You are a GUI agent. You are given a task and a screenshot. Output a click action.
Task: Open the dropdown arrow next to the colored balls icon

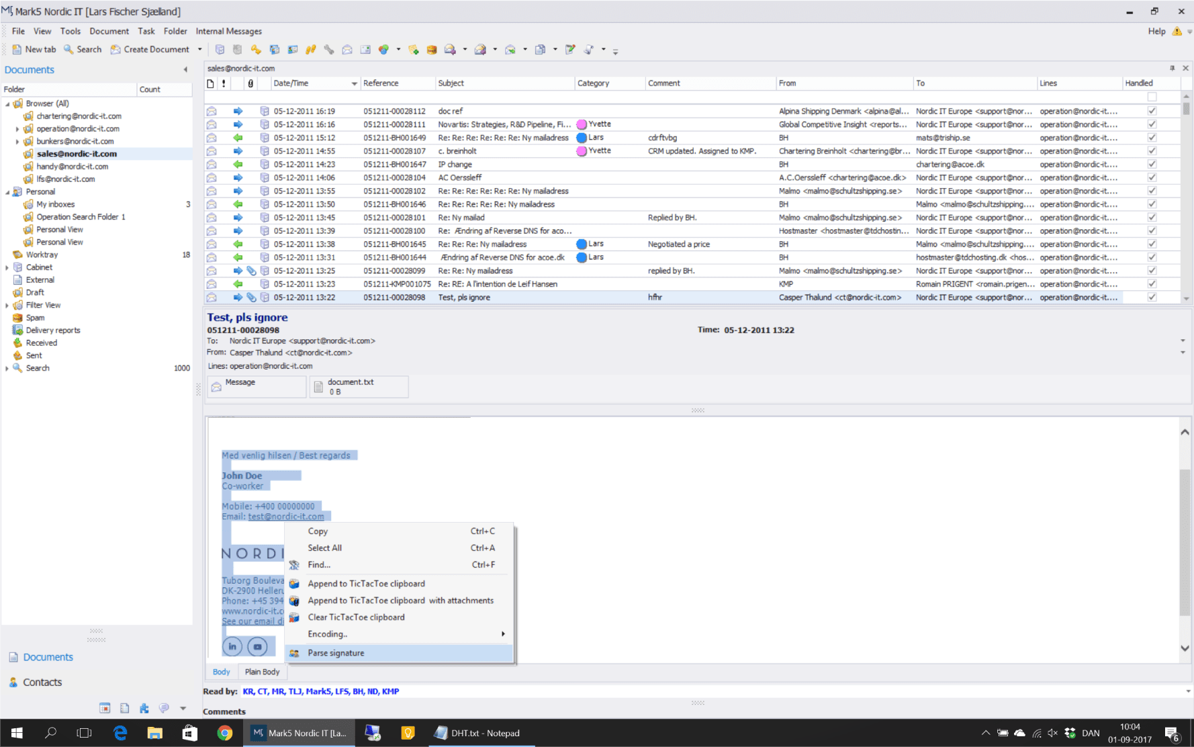click(x=398, y=50)
